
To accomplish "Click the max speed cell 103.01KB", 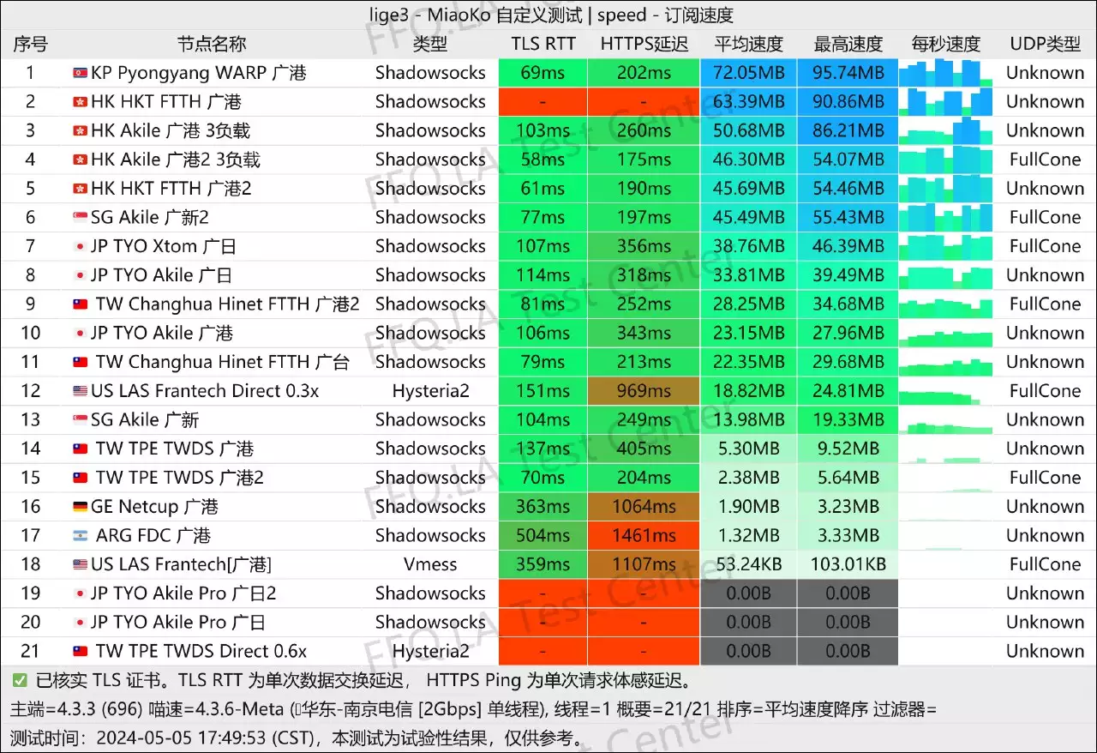I will 848,565.
